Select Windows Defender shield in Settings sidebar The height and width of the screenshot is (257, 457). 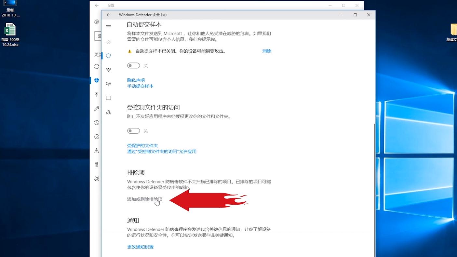[x=97, y=80]
